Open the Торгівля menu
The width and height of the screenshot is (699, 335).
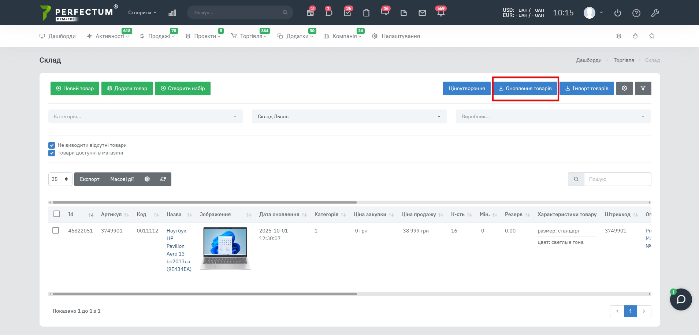coord(251,36)
